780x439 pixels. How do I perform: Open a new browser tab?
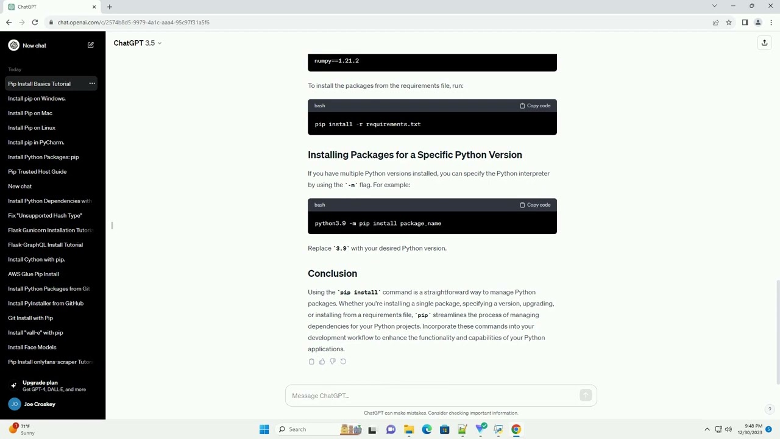[110, 7]
